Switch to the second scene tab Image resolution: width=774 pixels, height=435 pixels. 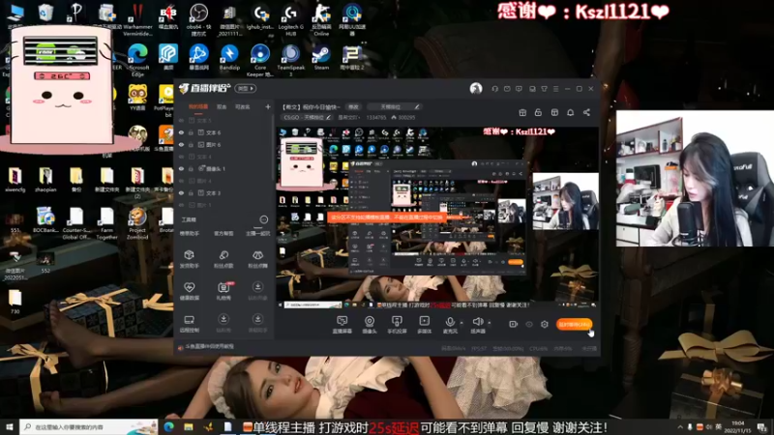coord(222,106)
